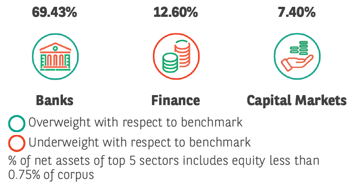Select the Banks sector label
The width and height of the screenshot is (355, 187).
[55, 100]
